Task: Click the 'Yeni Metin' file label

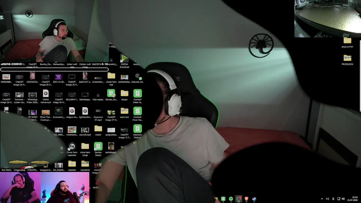Action: click(x=6, y=170)
